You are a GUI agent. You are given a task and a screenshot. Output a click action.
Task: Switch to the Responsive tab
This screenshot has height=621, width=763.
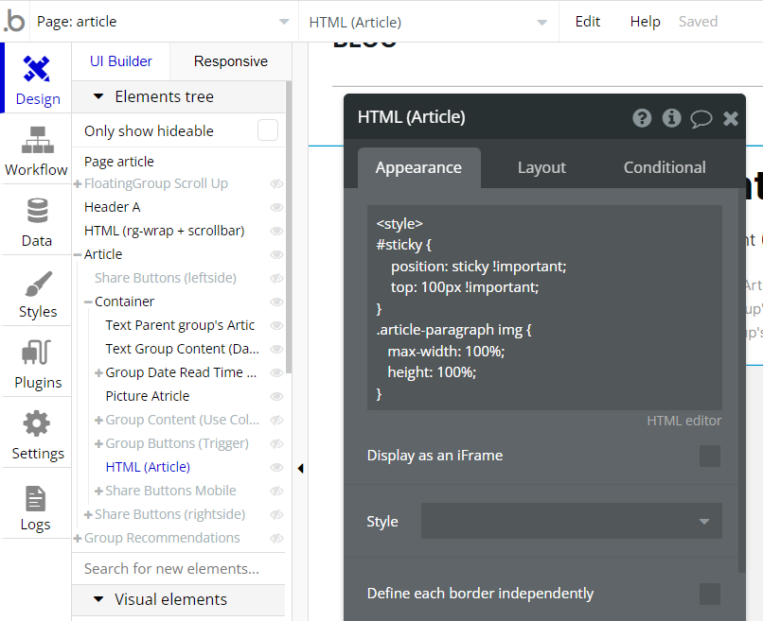[231, 61]
